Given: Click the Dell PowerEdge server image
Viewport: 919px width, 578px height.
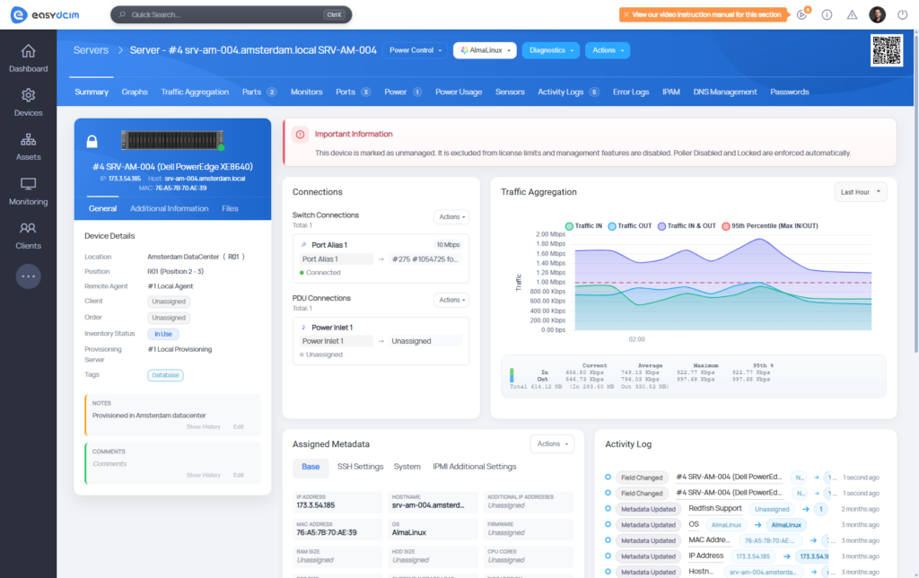Looking at the screenshot, I should point(172,140).
